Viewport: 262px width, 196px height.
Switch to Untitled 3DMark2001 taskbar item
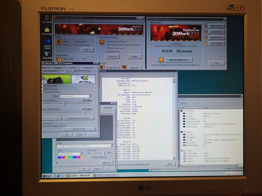click(x=79, y=176)
